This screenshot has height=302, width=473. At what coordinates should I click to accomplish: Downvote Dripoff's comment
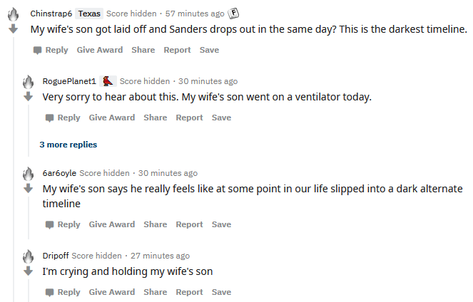tap(28, 271)
